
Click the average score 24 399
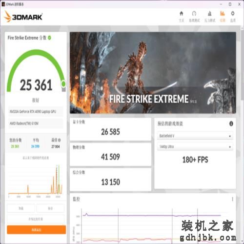(x=36, y=146)
